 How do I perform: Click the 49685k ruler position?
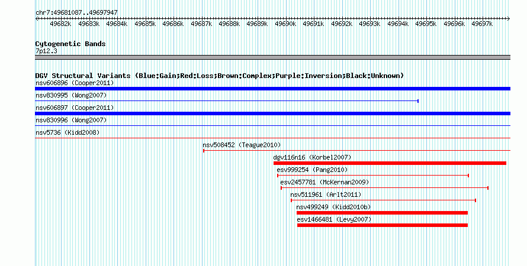(145, 24)
